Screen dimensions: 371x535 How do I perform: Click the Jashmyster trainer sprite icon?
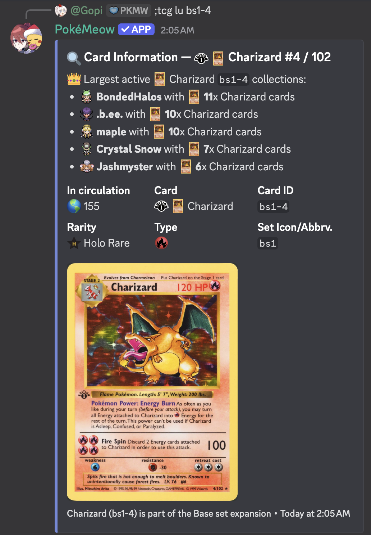pos(87,167)
